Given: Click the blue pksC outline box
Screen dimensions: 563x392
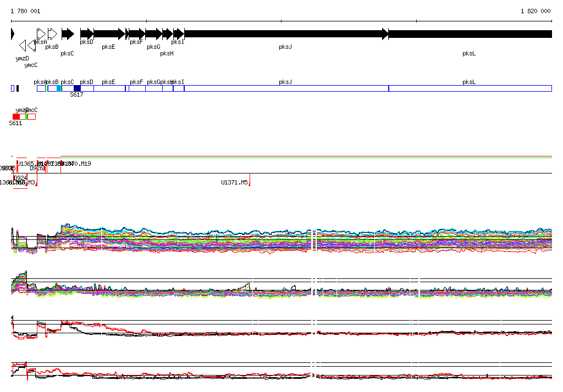Looking at the screenshot, I should [68, 88].
